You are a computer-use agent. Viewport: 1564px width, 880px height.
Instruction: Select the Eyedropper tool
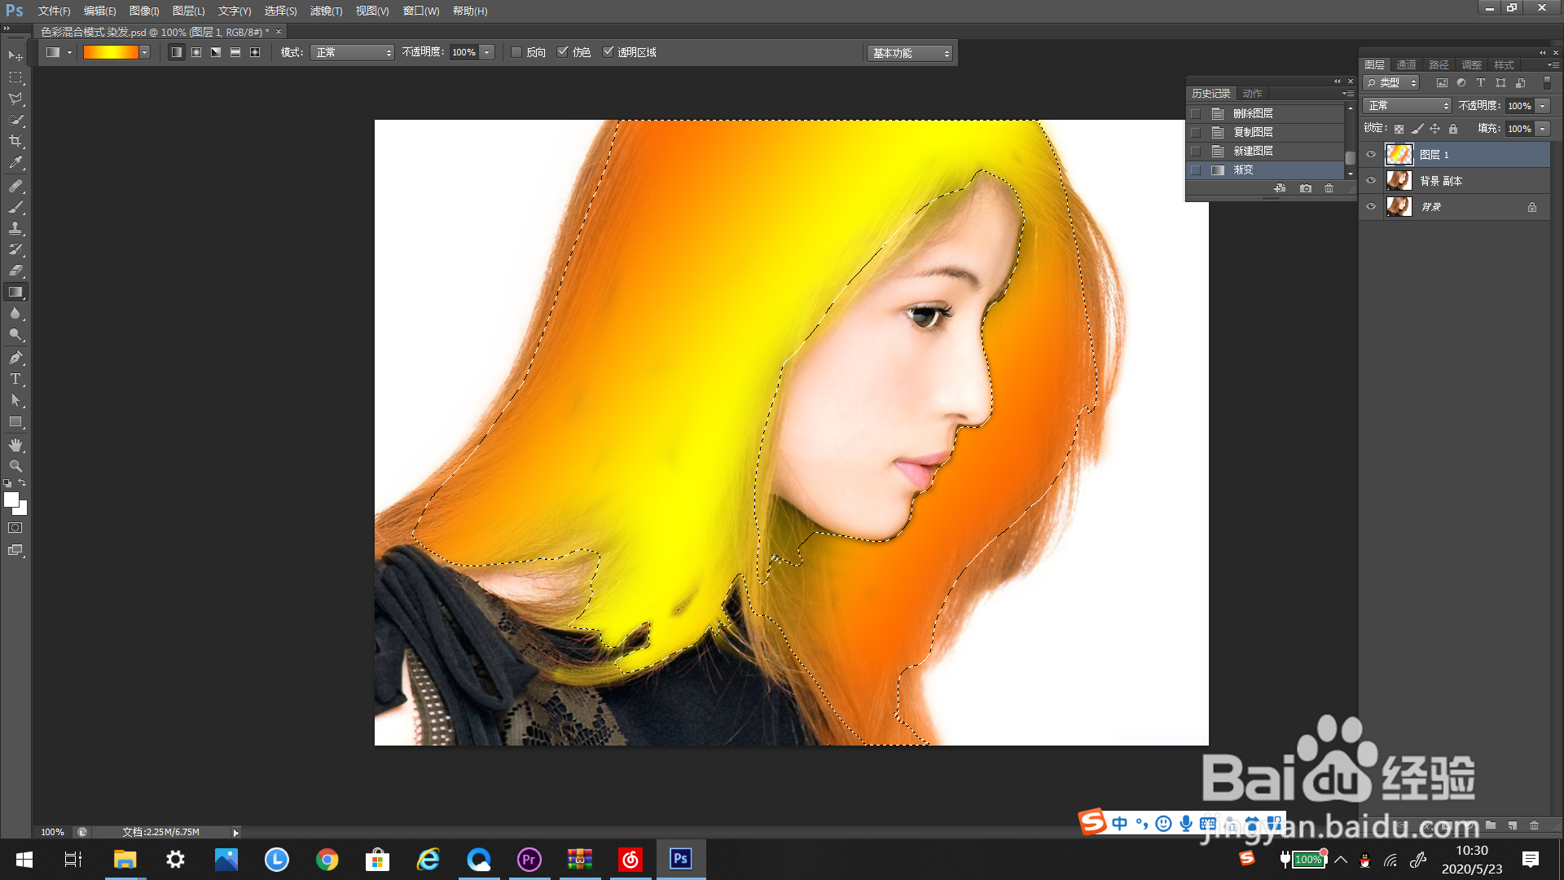[15, 162]
